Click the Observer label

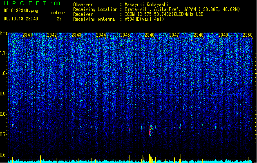[83, 4]
